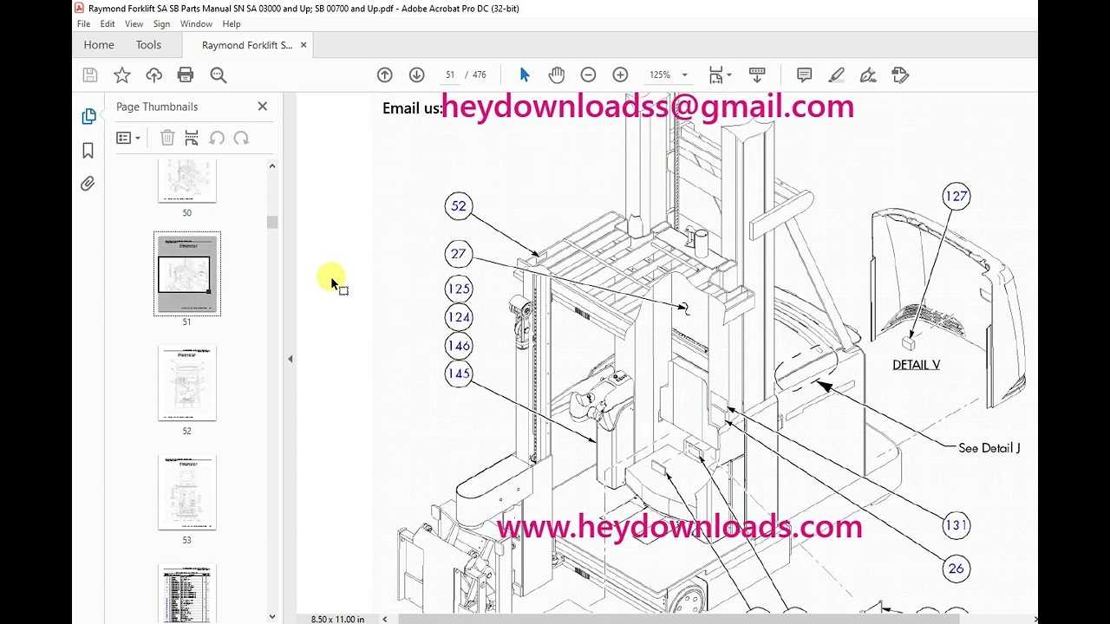Open the View menu
Screen dimensions: 1110x624
click(x=134, y=24)
